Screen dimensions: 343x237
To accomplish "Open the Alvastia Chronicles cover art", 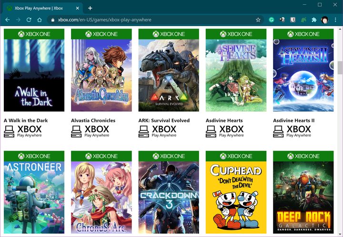I will (101, 76).
